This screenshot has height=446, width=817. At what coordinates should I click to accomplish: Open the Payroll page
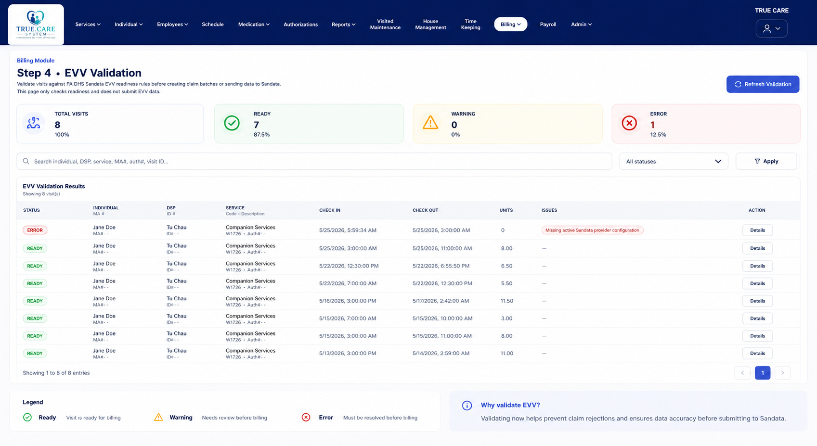(548, 25)
